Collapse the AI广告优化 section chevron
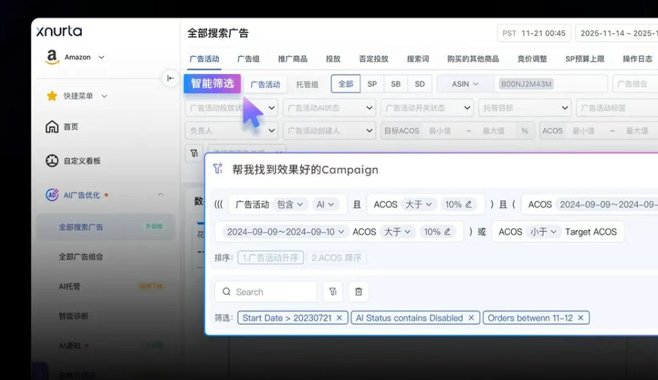This screenshot has width=658, height=380. pos(160,194)
